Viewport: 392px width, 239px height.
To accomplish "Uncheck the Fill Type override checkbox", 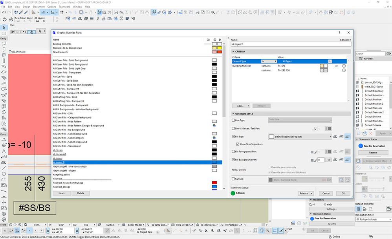I will coord(233,137).
